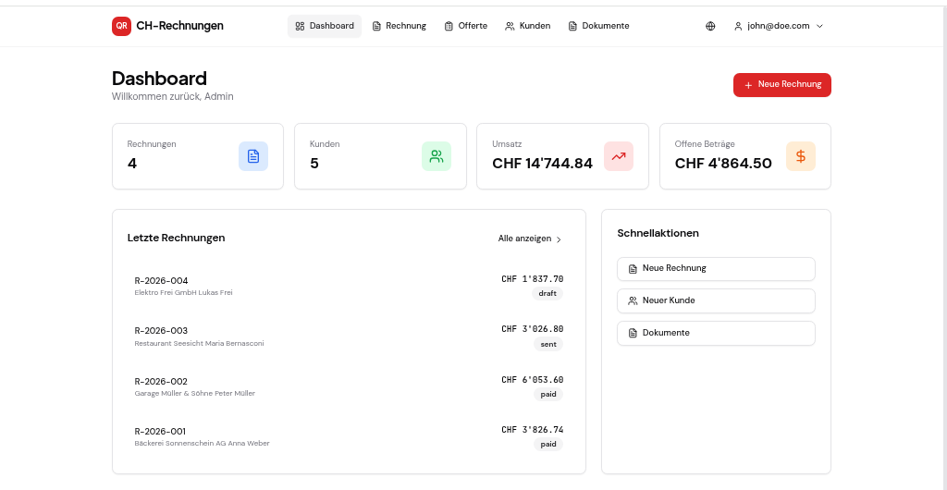The width and height of the screenshot is (947, 490).
Task: Click the green customers icon in Kunden card
Action: 437,156
